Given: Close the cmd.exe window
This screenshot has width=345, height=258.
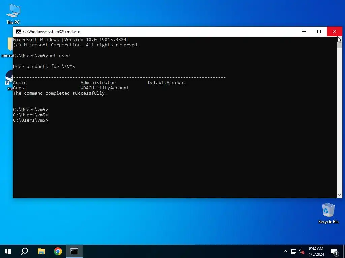Looking at the screenshot, I should 335,31.
